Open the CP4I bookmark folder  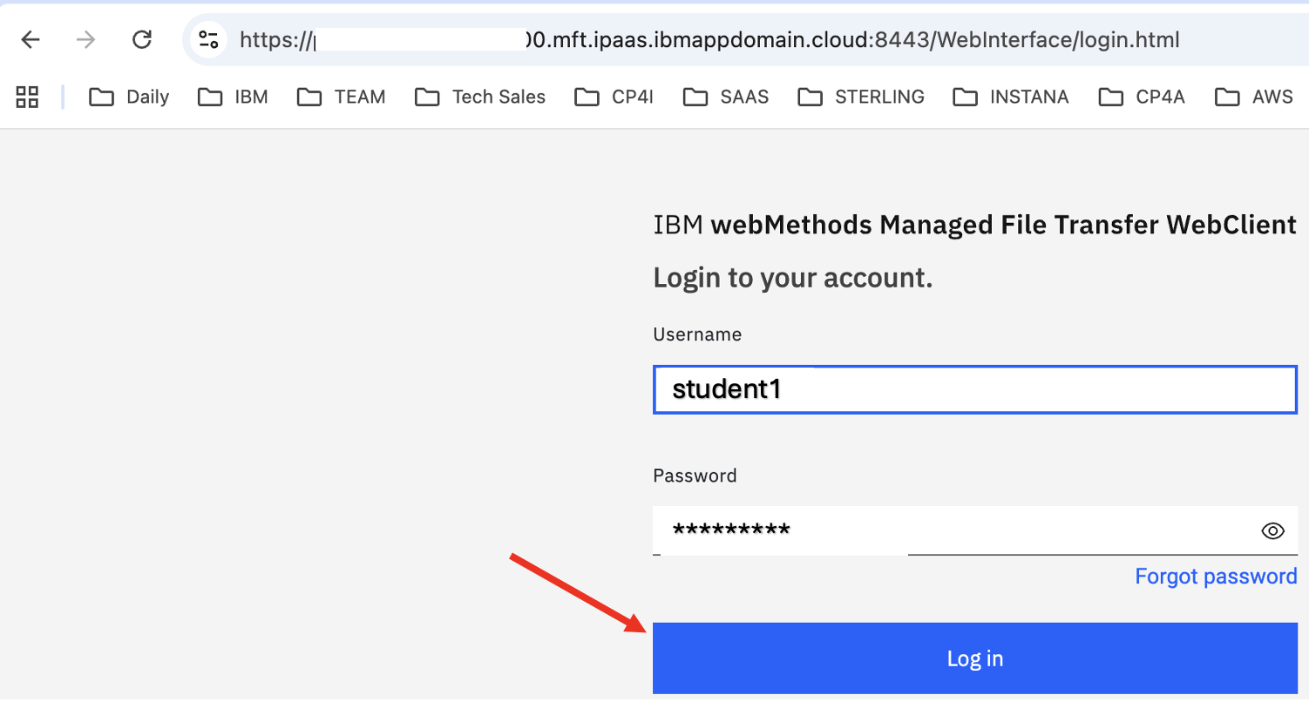[x=614, y=97]
